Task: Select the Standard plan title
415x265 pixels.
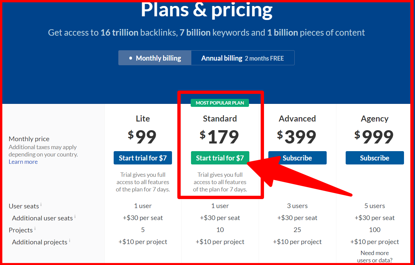Action: 220,119
